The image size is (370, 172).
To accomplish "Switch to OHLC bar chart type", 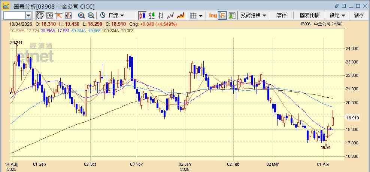I will point(161,16).
